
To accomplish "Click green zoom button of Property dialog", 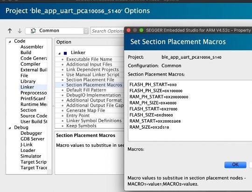I will [x=141, y=30].
